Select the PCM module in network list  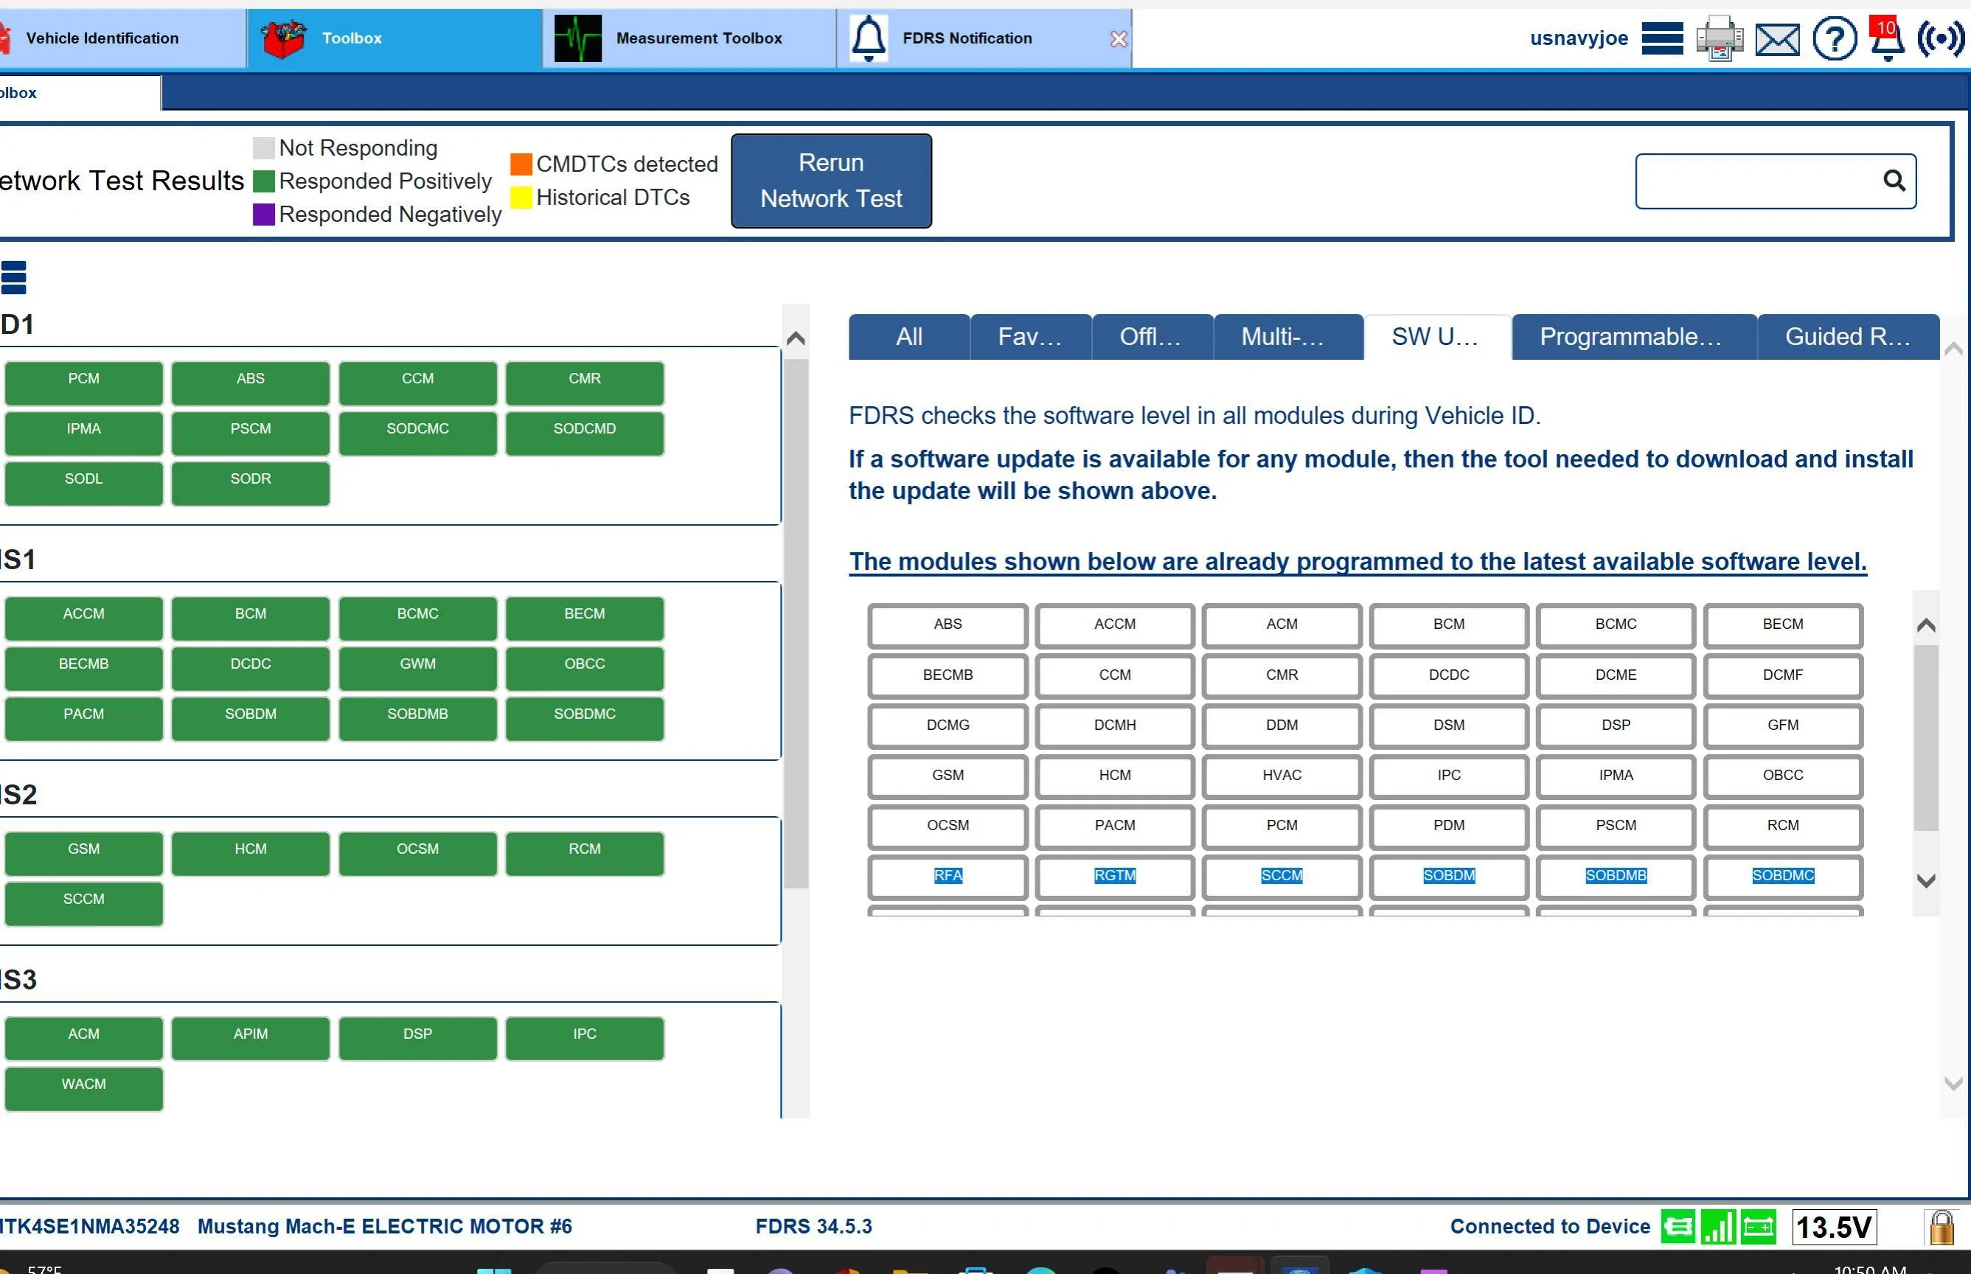click(x=83, y=383)
